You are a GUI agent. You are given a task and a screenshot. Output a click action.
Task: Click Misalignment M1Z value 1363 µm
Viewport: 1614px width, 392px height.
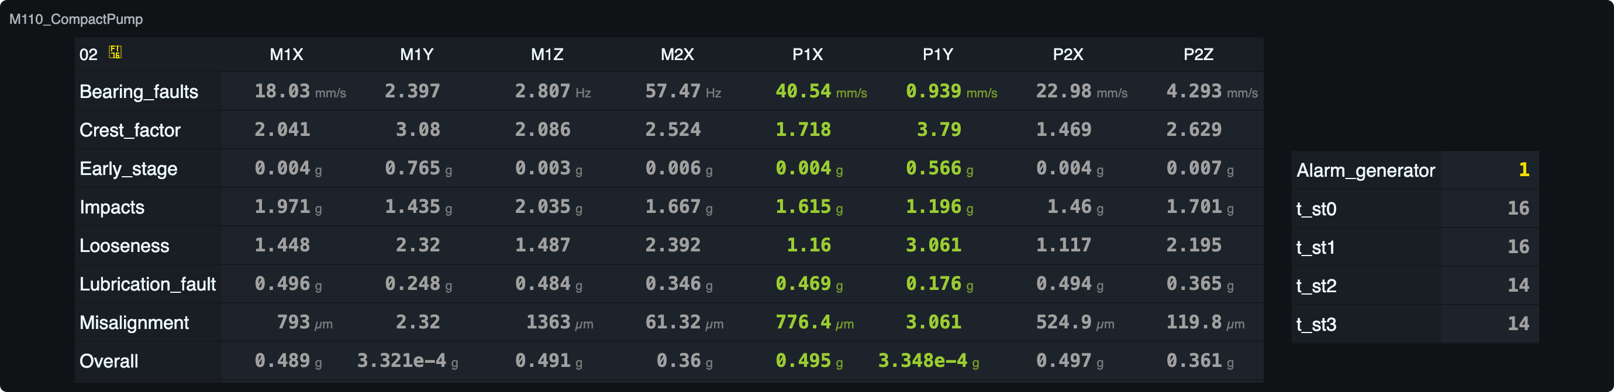(560, 322)
